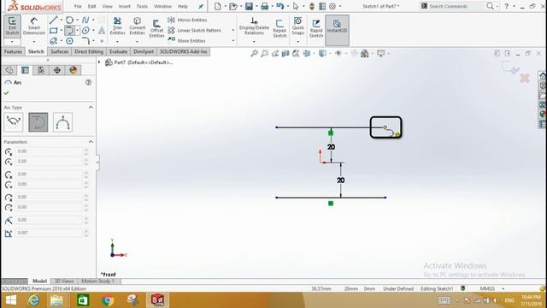The image size is (547, 308).
Task: Click the Offset Entities tool
Action: tap(156, 28)
